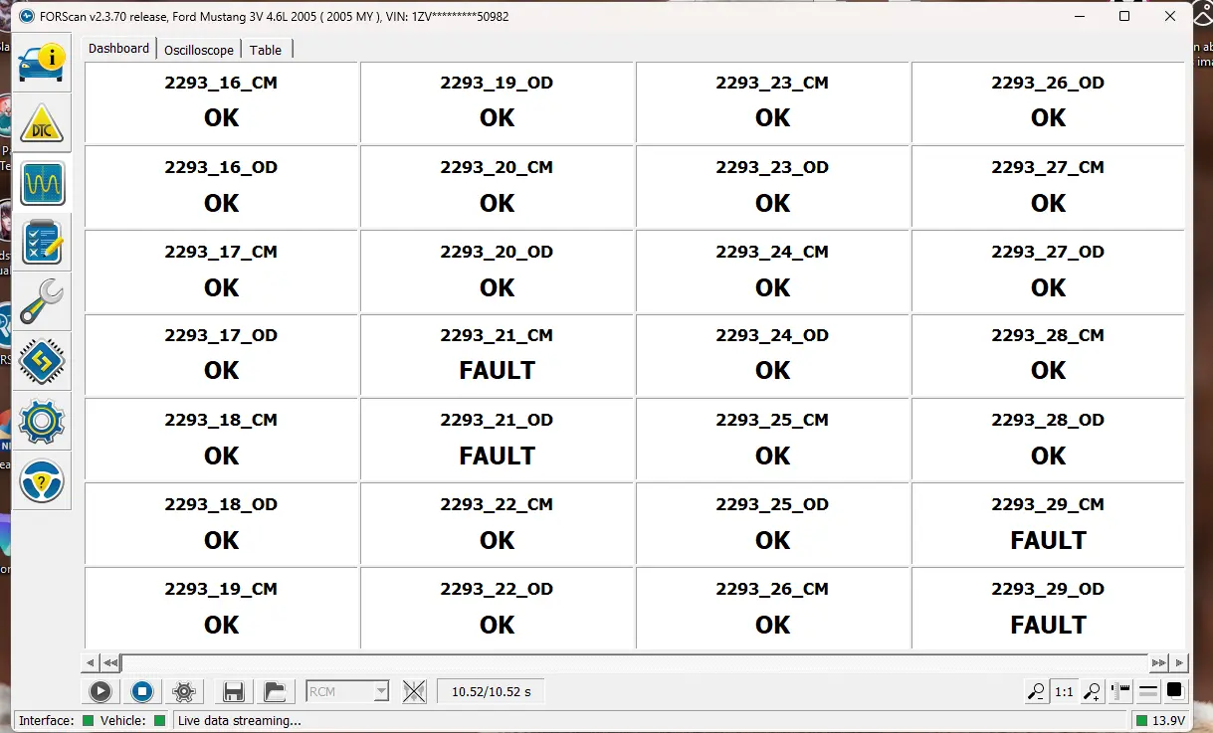Stop data streaming with the stop button
1213x733 pixels.
[142, 691]
